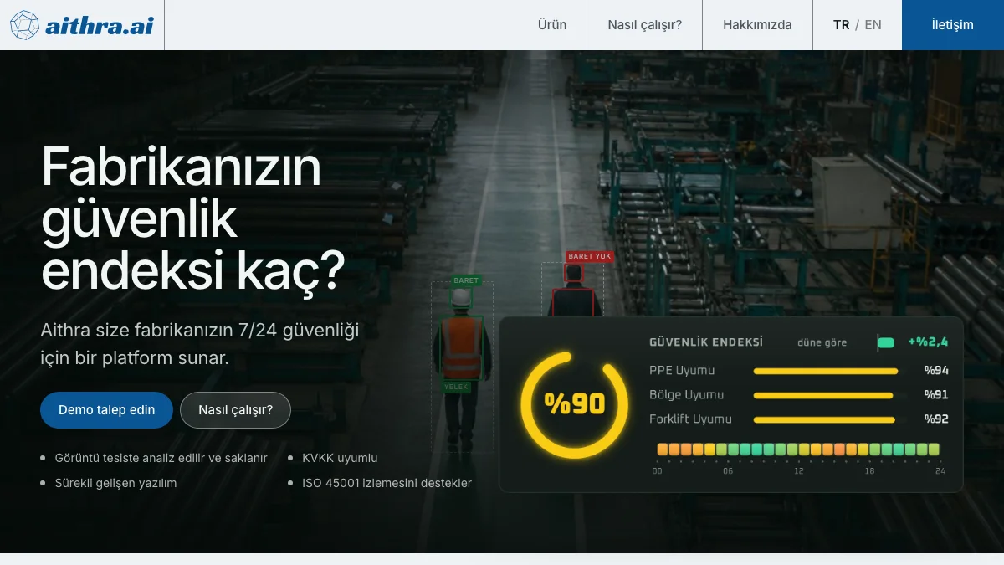Click the 18 hour timeline label

(x=870, y=471)
